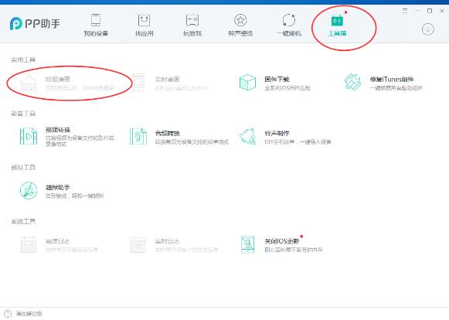Open the 铃声壁纸 ringtones and wallpapers tab
This screenshot has width=449, height=320.
(240, 26)
